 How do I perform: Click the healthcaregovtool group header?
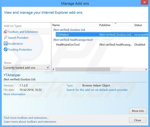pos(73,40)
